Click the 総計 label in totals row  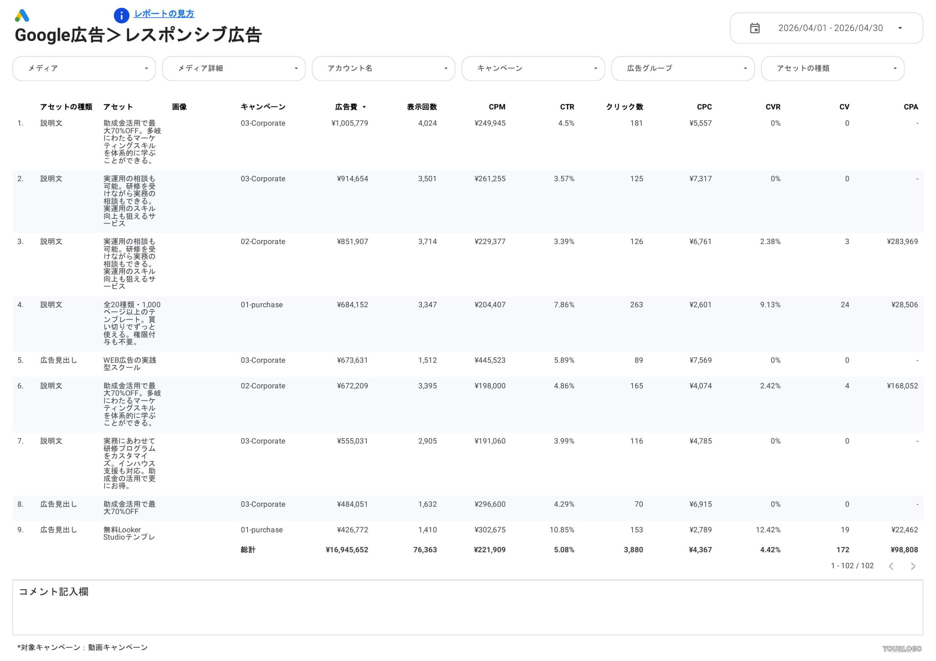(x=248, y=550)
